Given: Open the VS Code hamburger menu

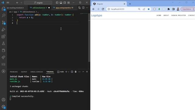Looking at the screenshot, I should click(x=8, y=2).
